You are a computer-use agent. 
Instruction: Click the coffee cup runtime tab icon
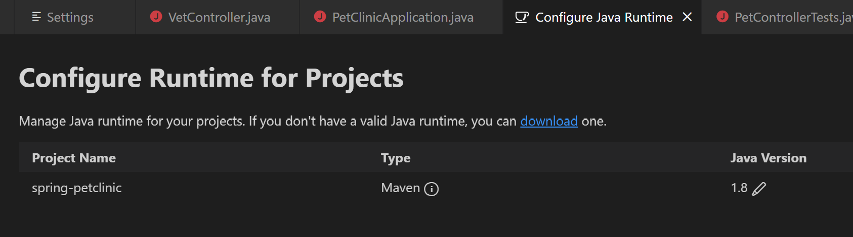[x=522, y=17]
